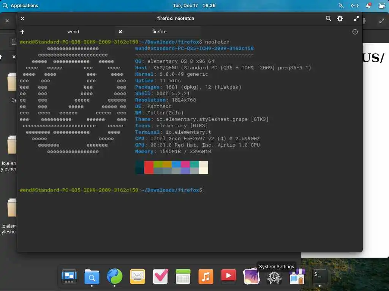Click the Memory value '1595MiB / 3896MiB'
The image size is (389, 291).
click(185, 152)
